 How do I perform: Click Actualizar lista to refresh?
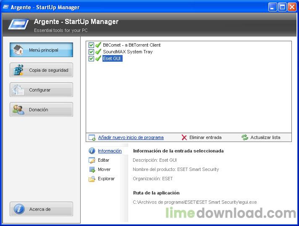pos(265,137)
